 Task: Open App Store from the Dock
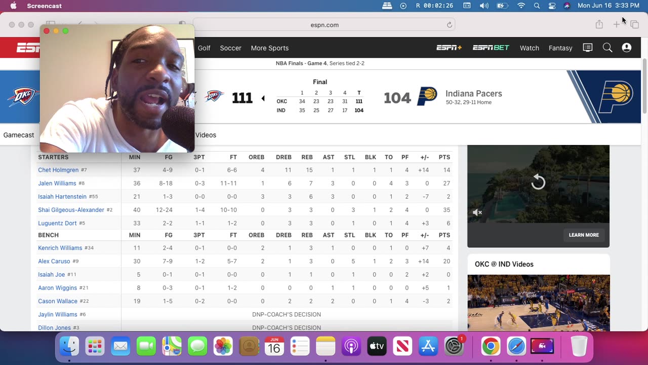coord(428,346)
